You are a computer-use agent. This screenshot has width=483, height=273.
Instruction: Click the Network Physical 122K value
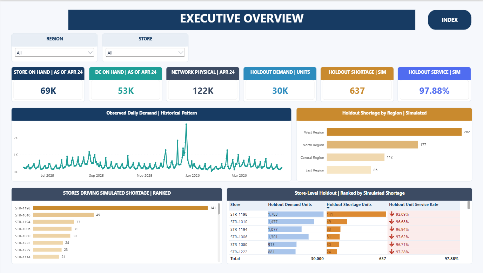pos(203,91)
